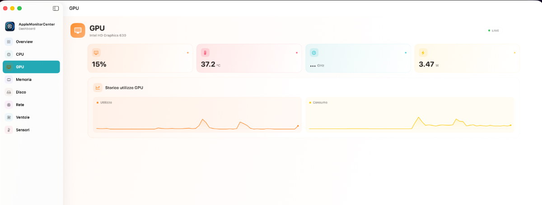Click the green full-screen window button

[19, 8]
